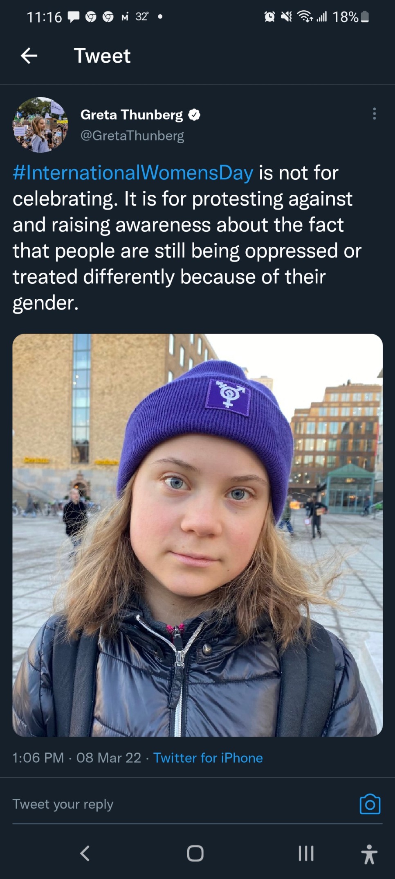Open the recent apps navigation button
This screenshot has width=395, height=879.
306,853
